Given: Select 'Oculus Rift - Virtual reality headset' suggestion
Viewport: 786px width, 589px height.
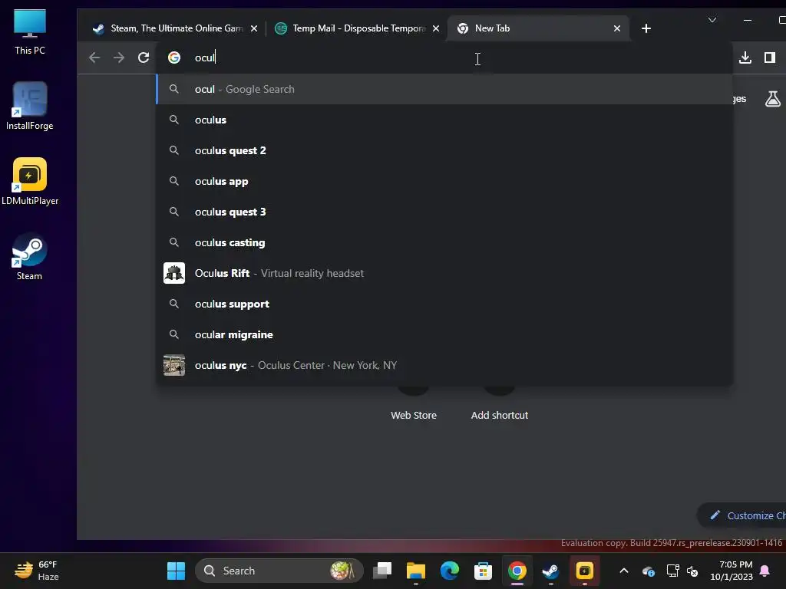Looking at the screenshot, I should point(444,273).
